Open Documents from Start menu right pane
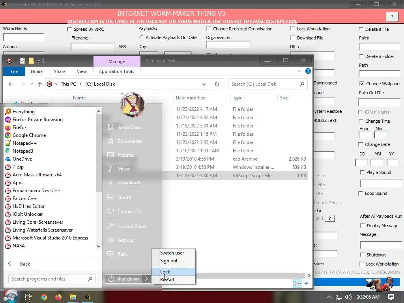This screenshot has width=404, height=303. pos(125,141)
